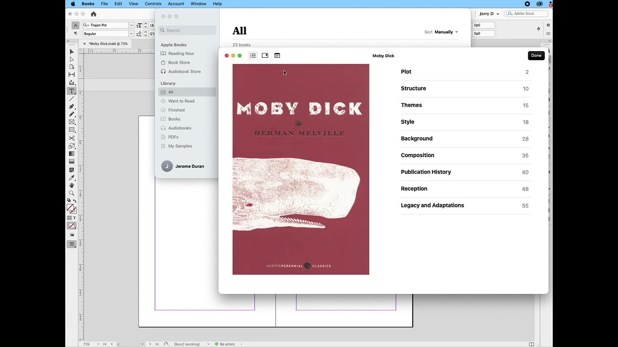The height and width of the screenshot is (347, 618).
Task: Toggle formatting affects text button
Action: click(74, 218)
